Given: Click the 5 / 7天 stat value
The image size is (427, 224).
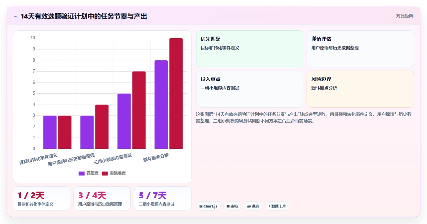Looking at the screenshot, I should tap(152, 196).
